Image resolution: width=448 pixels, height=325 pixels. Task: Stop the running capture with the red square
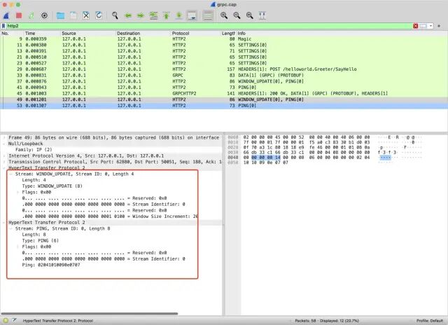(x=19, y=15)
